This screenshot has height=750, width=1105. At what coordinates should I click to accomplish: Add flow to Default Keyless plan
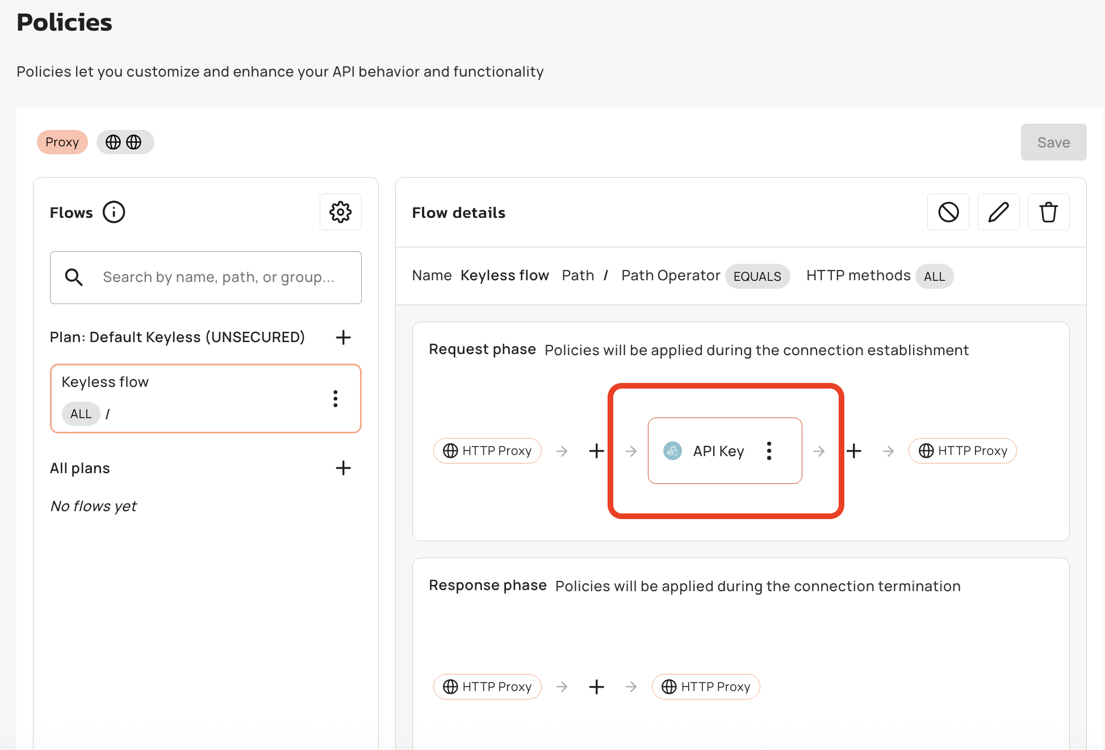343,338
